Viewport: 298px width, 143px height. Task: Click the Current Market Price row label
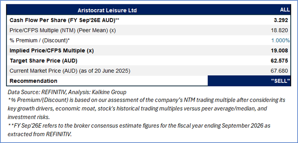[x=70, y=71]
